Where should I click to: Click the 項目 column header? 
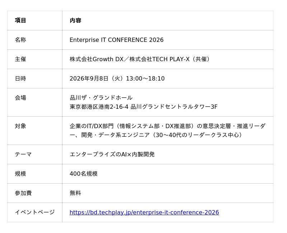pos(20,20)
